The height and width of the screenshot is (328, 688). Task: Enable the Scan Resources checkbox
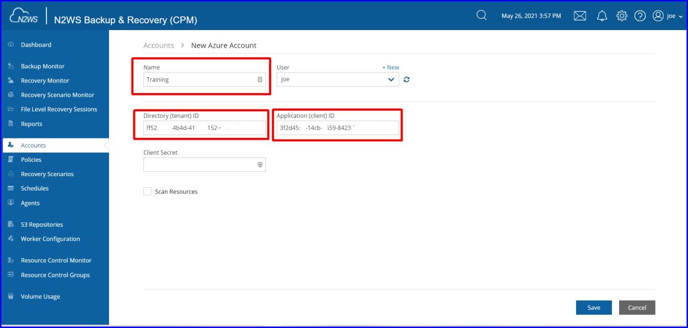147,191
